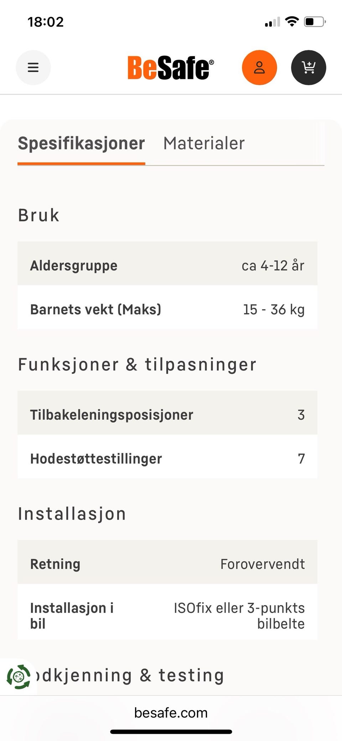Image resolution: width=342 pixels, height=741 pixels.
Task: Tap the Retning Forovervendt row
Action: point(167,562)
